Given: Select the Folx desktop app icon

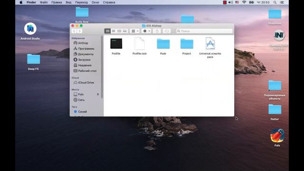Looking at the screenshot, I should coord(277,135).
